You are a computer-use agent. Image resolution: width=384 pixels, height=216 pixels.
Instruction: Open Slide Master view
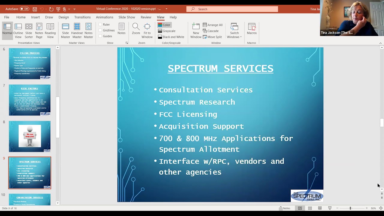pyautogui.click(x=65, y=31)
